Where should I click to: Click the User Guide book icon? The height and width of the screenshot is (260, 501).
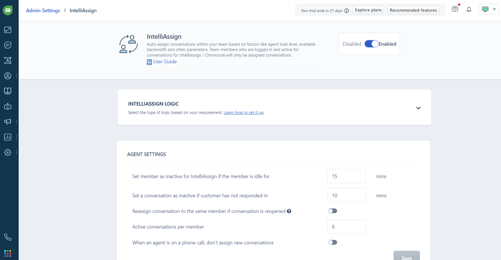tap(149, 62)
